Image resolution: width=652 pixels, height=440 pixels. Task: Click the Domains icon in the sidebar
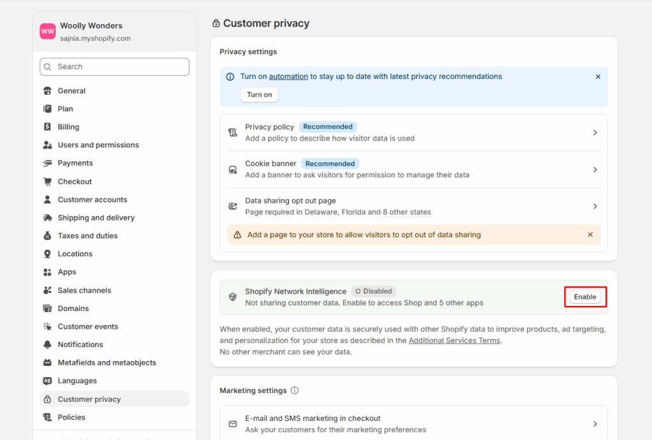pyautogui.click(x=47, y=308)
